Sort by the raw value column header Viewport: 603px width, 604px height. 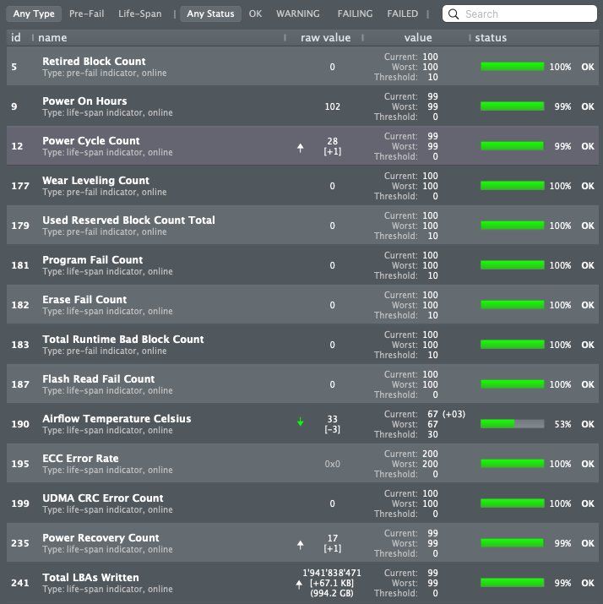[325, 37]
